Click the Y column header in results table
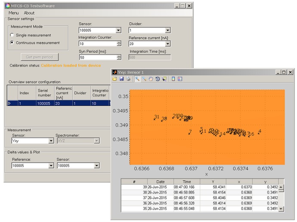The width and height of the screenshot is (297, 222). (213, 182)
